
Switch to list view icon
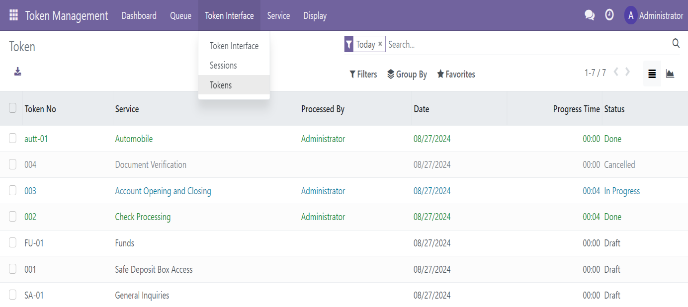pyautogui.click(x=652, y=74)
